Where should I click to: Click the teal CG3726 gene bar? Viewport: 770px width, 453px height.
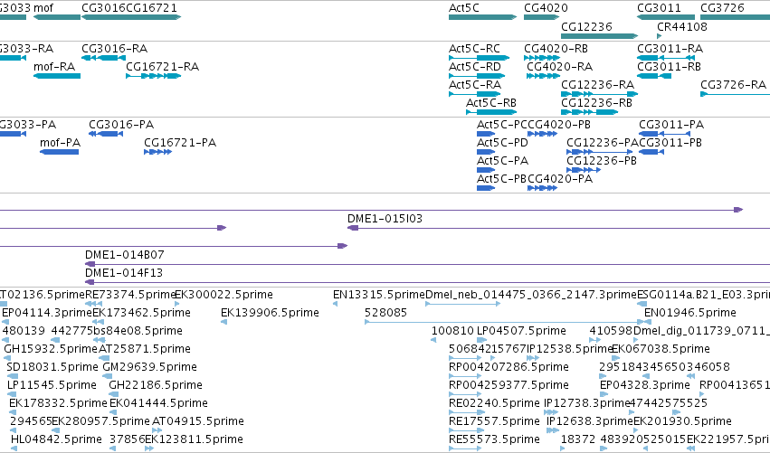coord(735,17)
